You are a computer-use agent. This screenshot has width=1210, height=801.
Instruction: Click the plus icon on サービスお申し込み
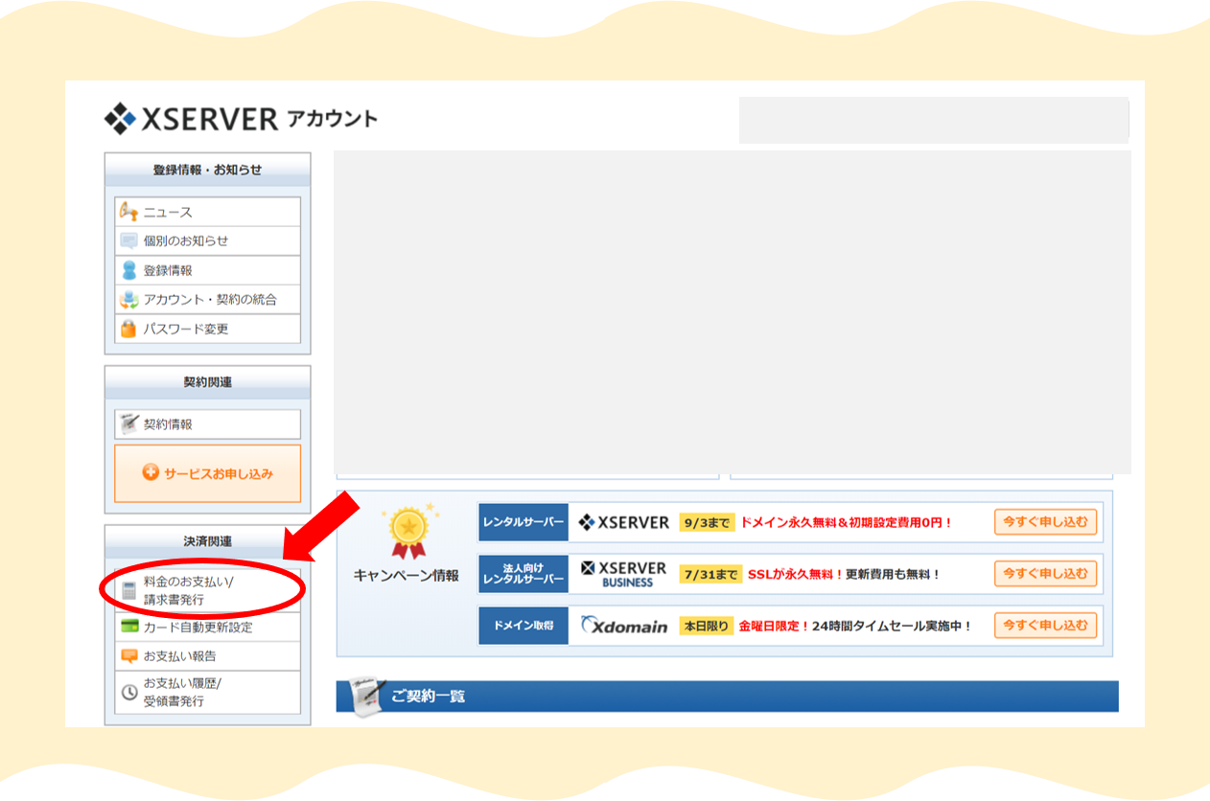tap(151, 472)
